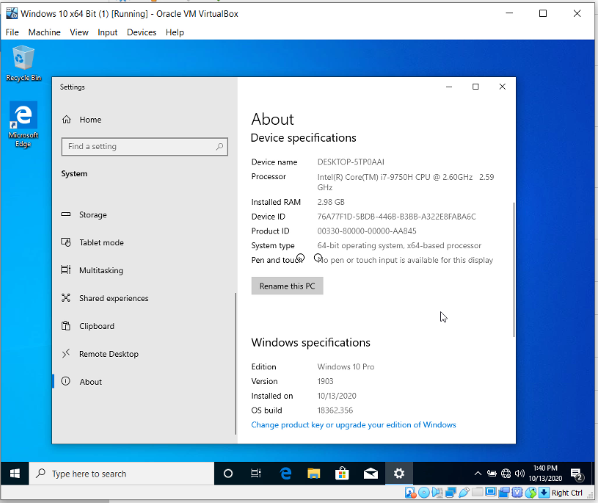Select the Microsoft Edge desktop shortcut
598x503 pixels.
23,124
